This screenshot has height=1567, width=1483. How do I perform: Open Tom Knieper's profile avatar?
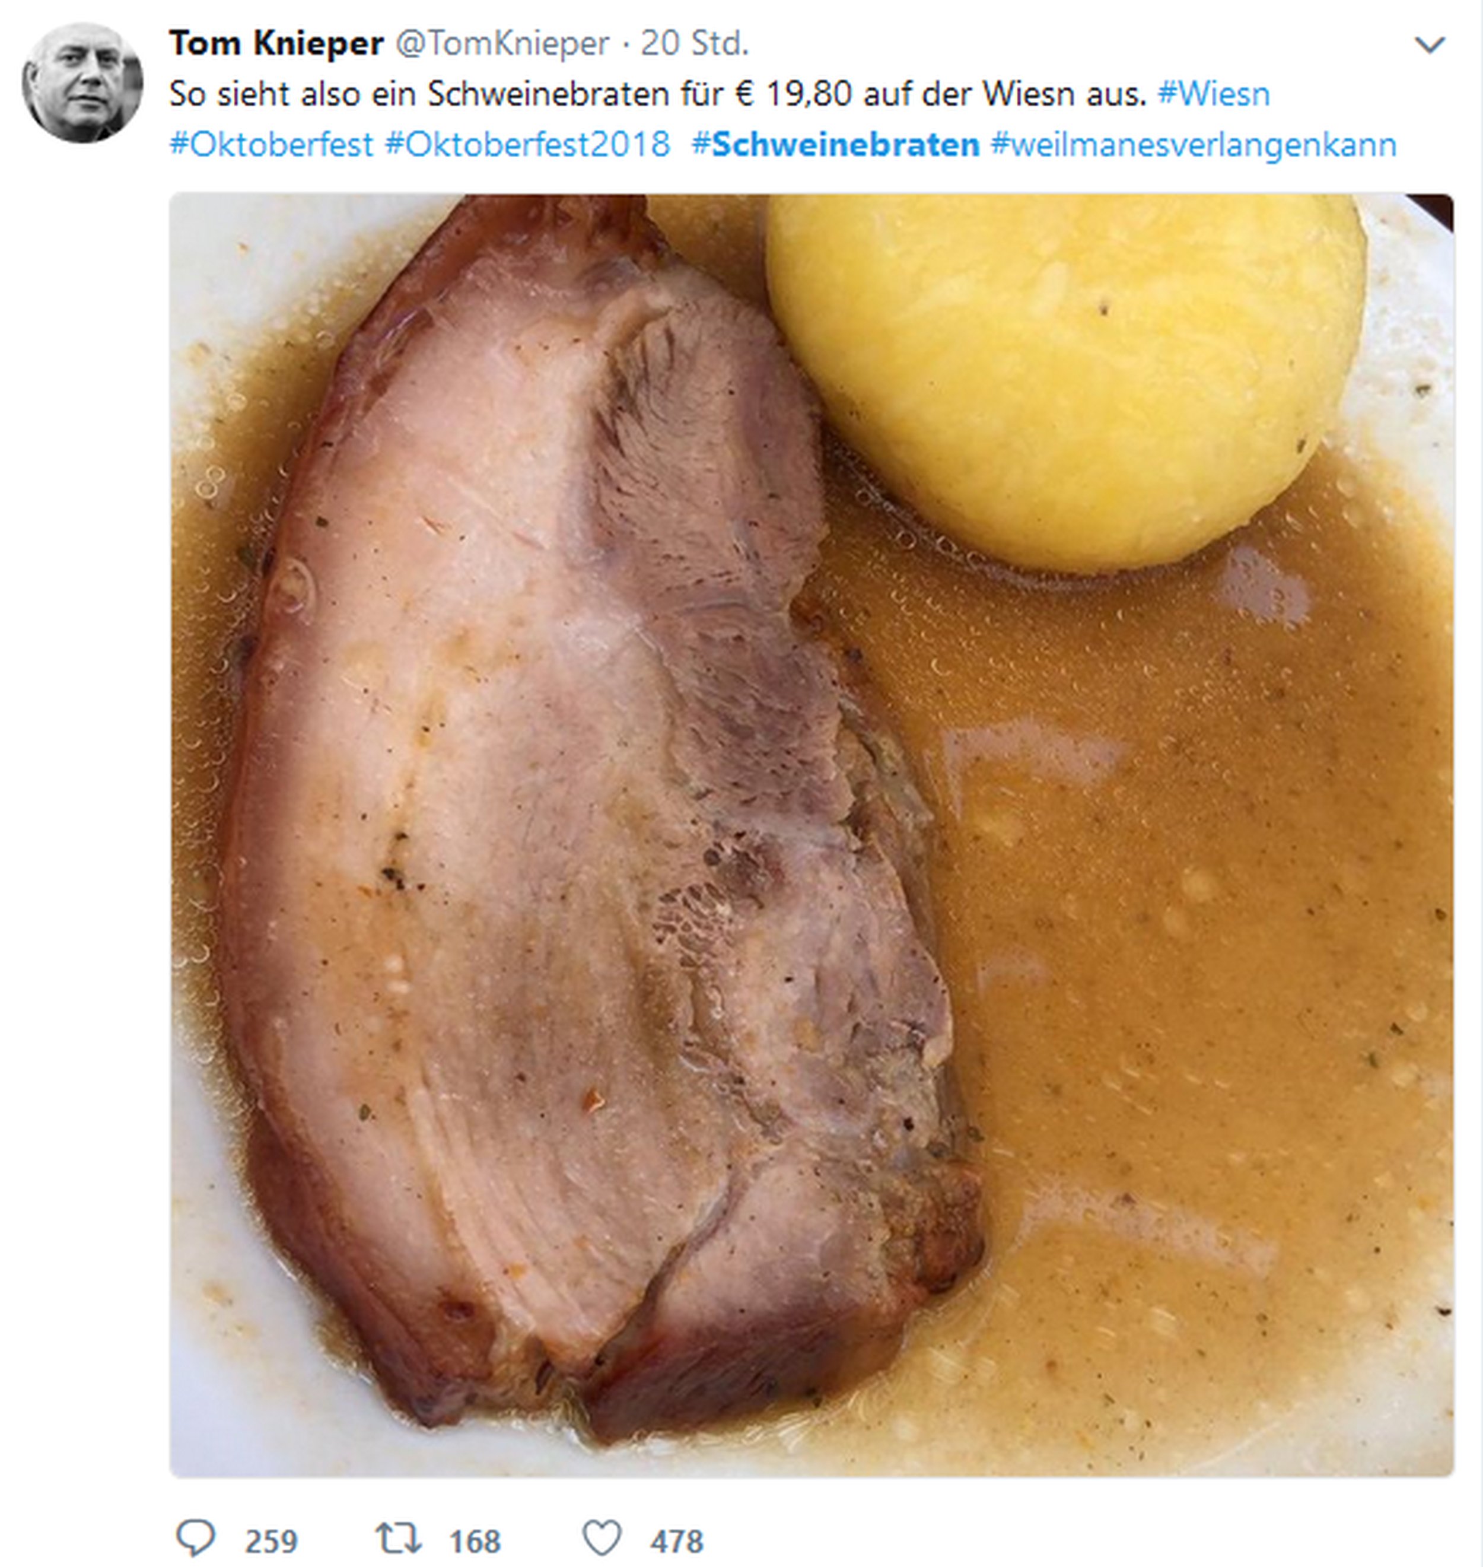82,82
